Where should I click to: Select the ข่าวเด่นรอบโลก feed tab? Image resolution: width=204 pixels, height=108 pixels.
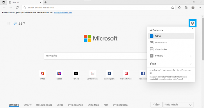120,105
